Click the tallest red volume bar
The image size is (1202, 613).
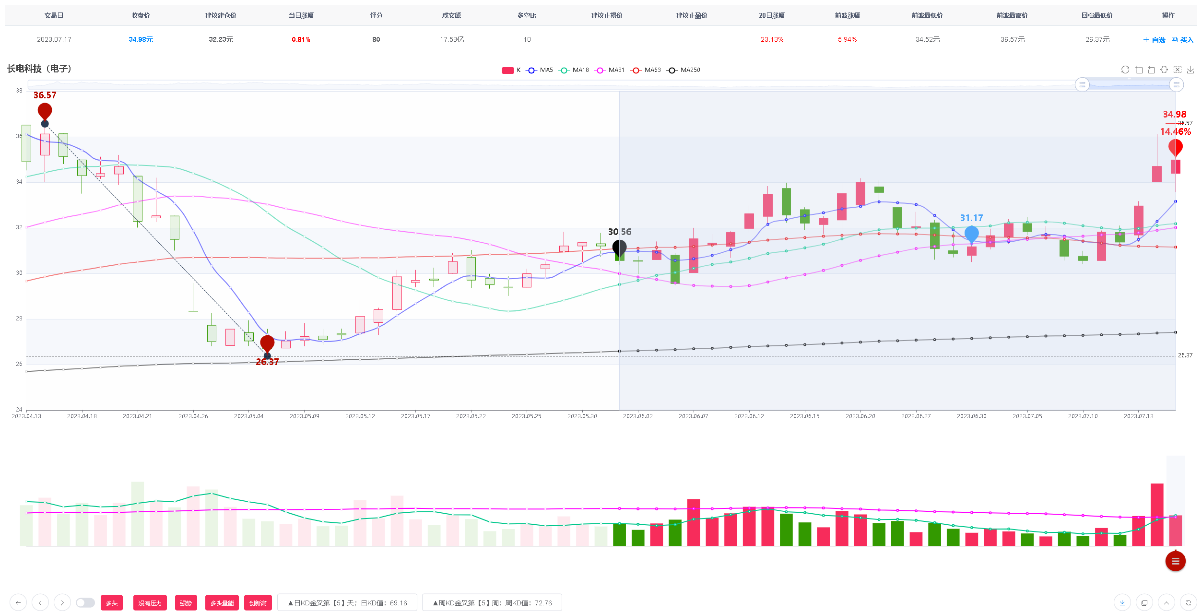1157,515
